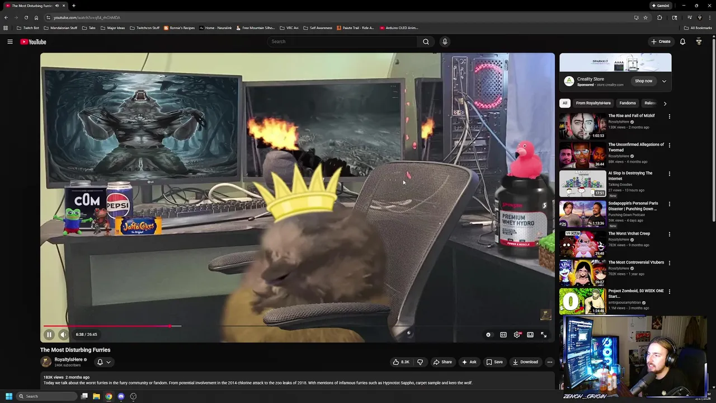
Task: Open options for Project Zomboid video
Action: (x=669, y=291)
